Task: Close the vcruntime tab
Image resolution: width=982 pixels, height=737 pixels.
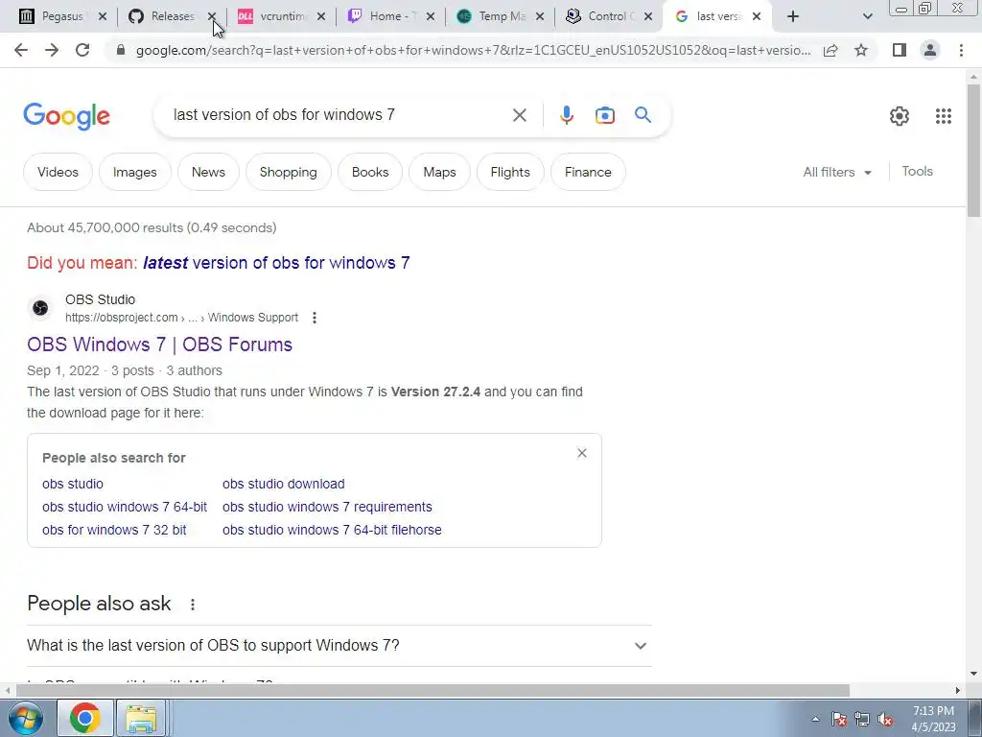Action: coord(321,16)
